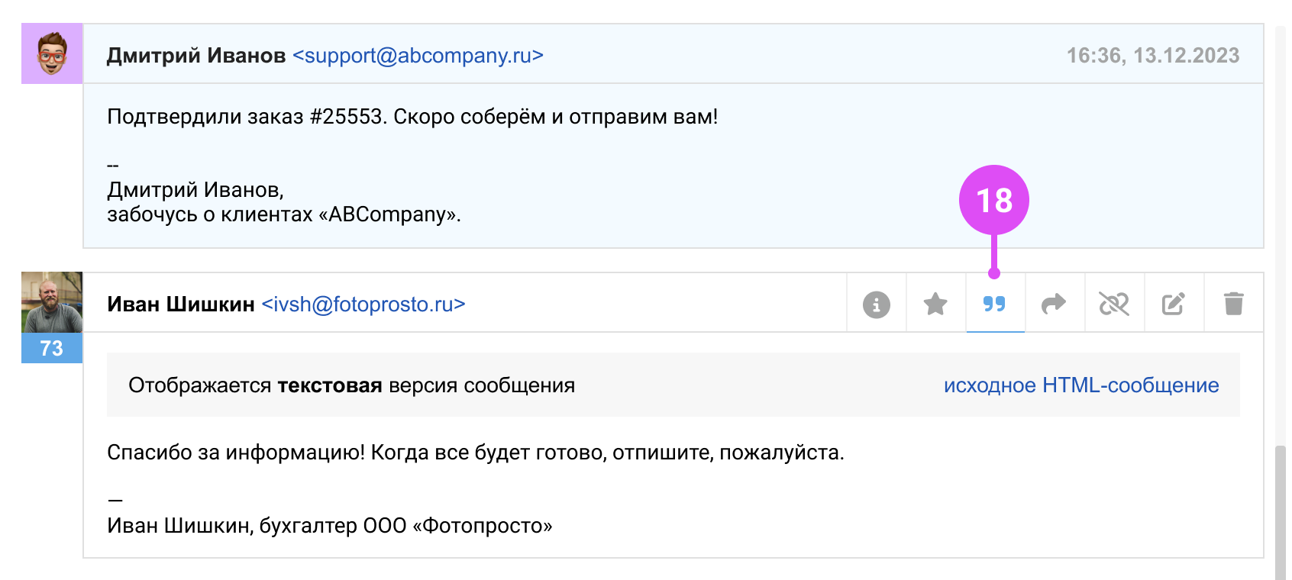Click the edit pencil icon
The height and width of the screenshot is (580, 1292).
[x=1173, y=304]
